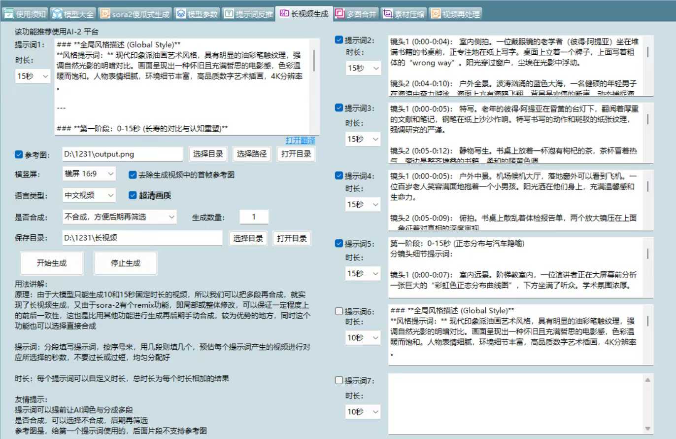The width and height of the screenshot is (676, 439).
Task: Expand the 语言类型 dropdown
Action: 89,195
